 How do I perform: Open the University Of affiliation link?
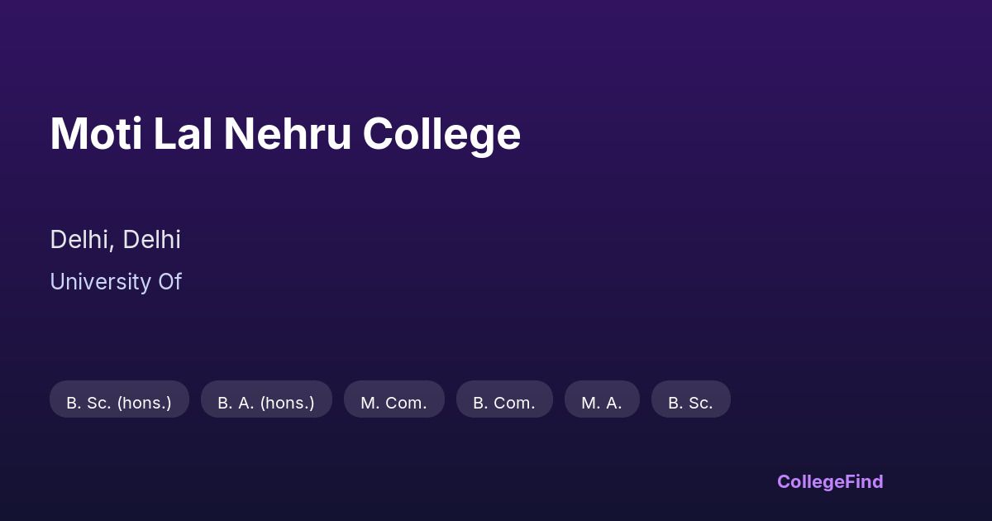(x=115, y=282)
